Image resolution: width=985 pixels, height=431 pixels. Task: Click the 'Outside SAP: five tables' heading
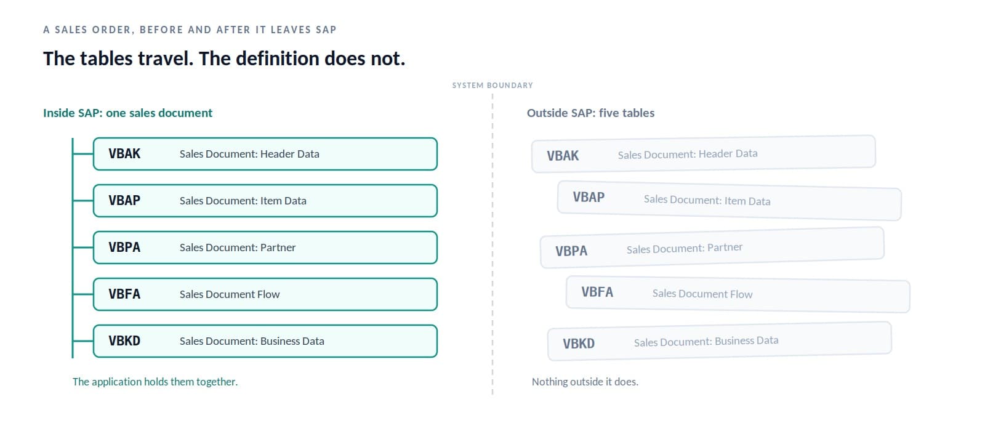pyautogui.click(x=590, y=113)
